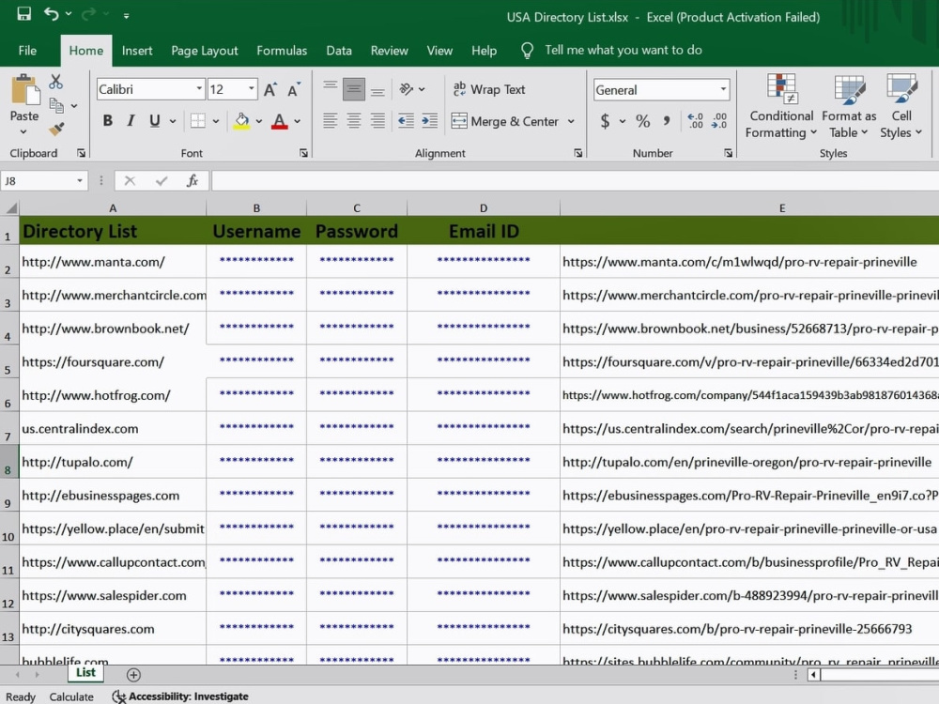Image resolution: width=939 pixels, height=704 pixels.
Task: Apply red Font Color A
Action: point(279,121)
